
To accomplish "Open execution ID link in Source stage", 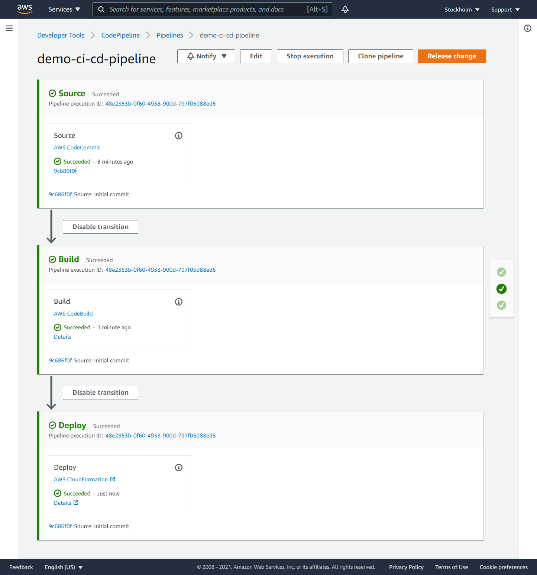I will (x=161, y=104).
